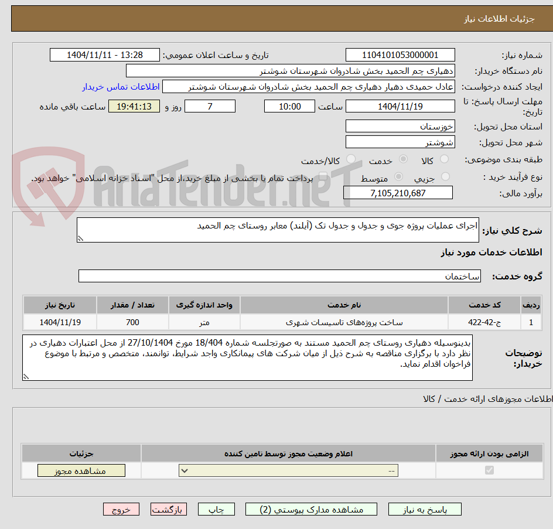The image size is (553, 529).
Task: Click the اطلاعات مجوزهای ارائه خدمت / کالا heading
Action: (x=488, y=399)
